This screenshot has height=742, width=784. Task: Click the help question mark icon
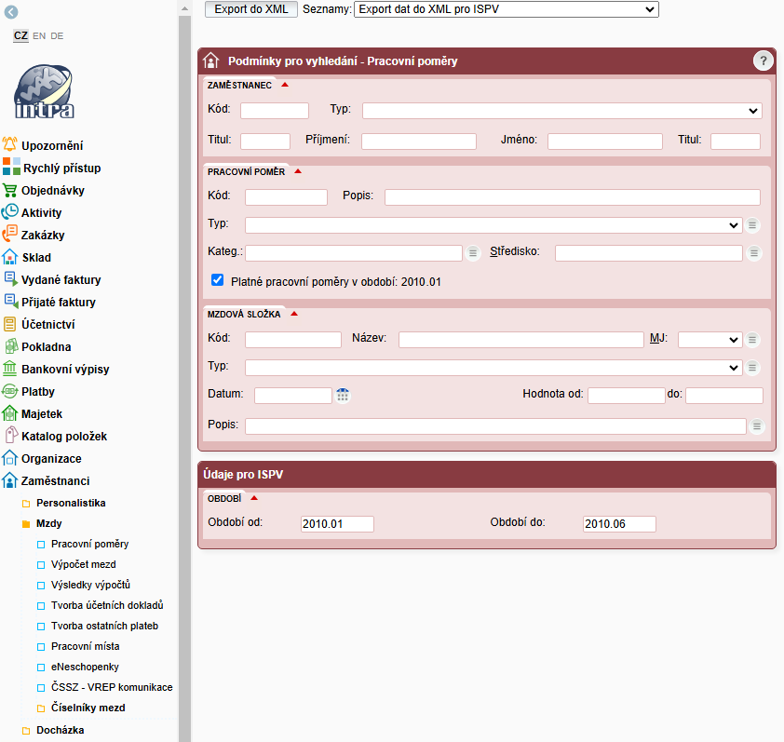point(764,61)
